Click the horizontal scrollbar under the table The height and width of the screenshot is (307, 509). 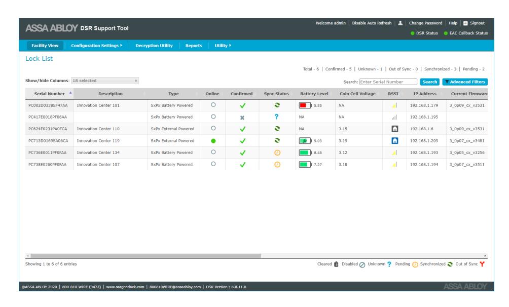[x=146, y=256]
